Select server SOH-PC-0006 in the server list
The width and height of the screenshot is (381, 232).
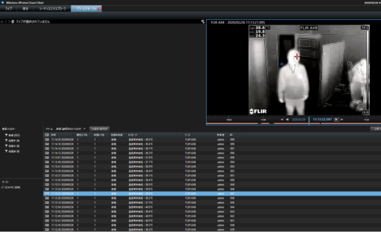point(11,187)
